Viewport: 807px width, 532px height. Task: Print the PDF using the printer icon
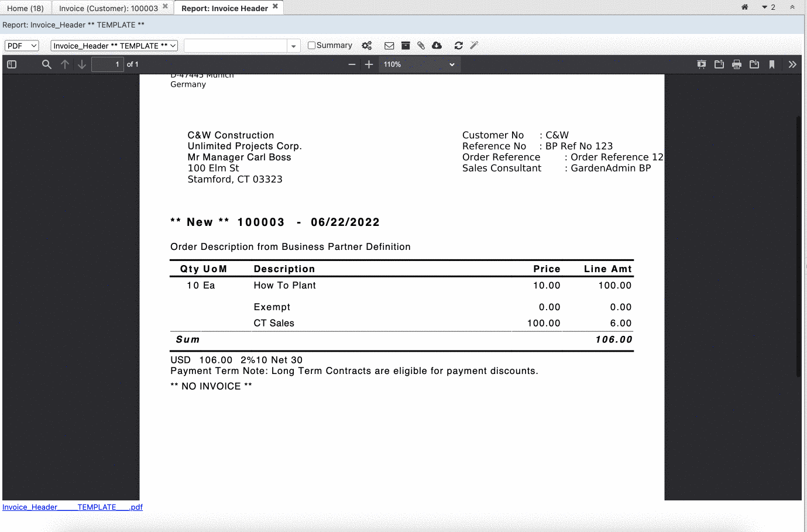click(x=737, y=64)
